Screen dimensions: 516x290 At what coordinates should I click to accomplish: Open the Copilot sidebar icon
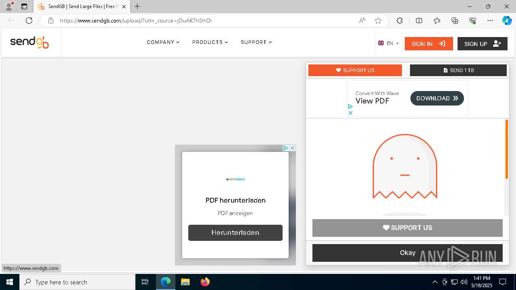click(x=507, y=21)
